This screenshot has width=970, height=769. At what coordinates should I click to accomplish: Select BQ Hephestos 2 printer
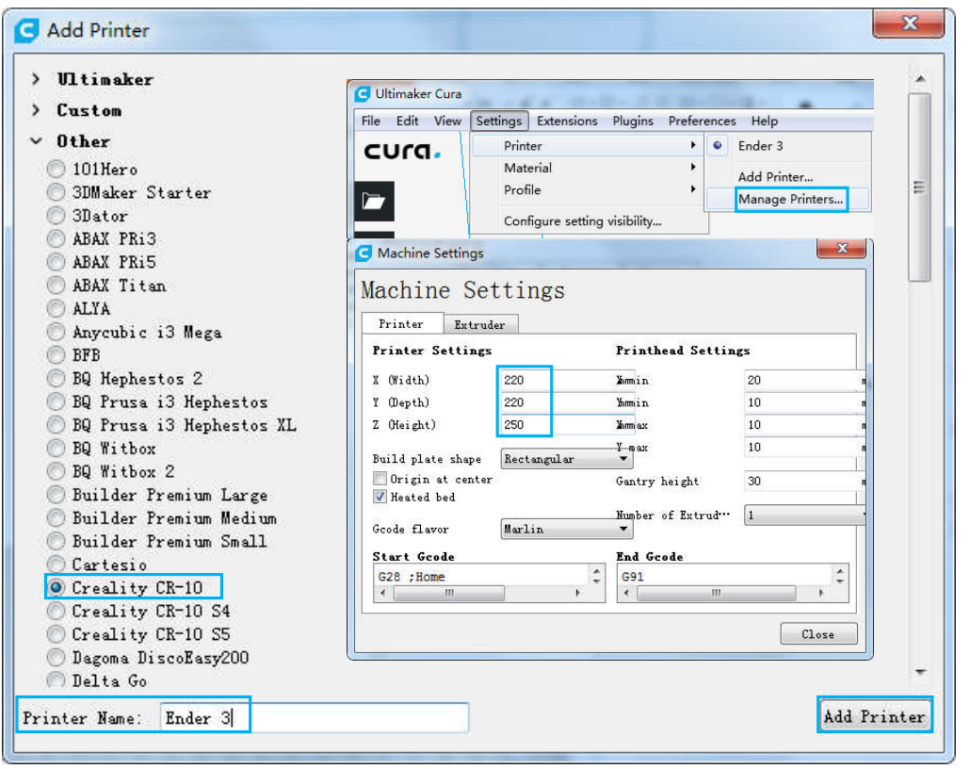pyautogui.click(x=56, y=378)
